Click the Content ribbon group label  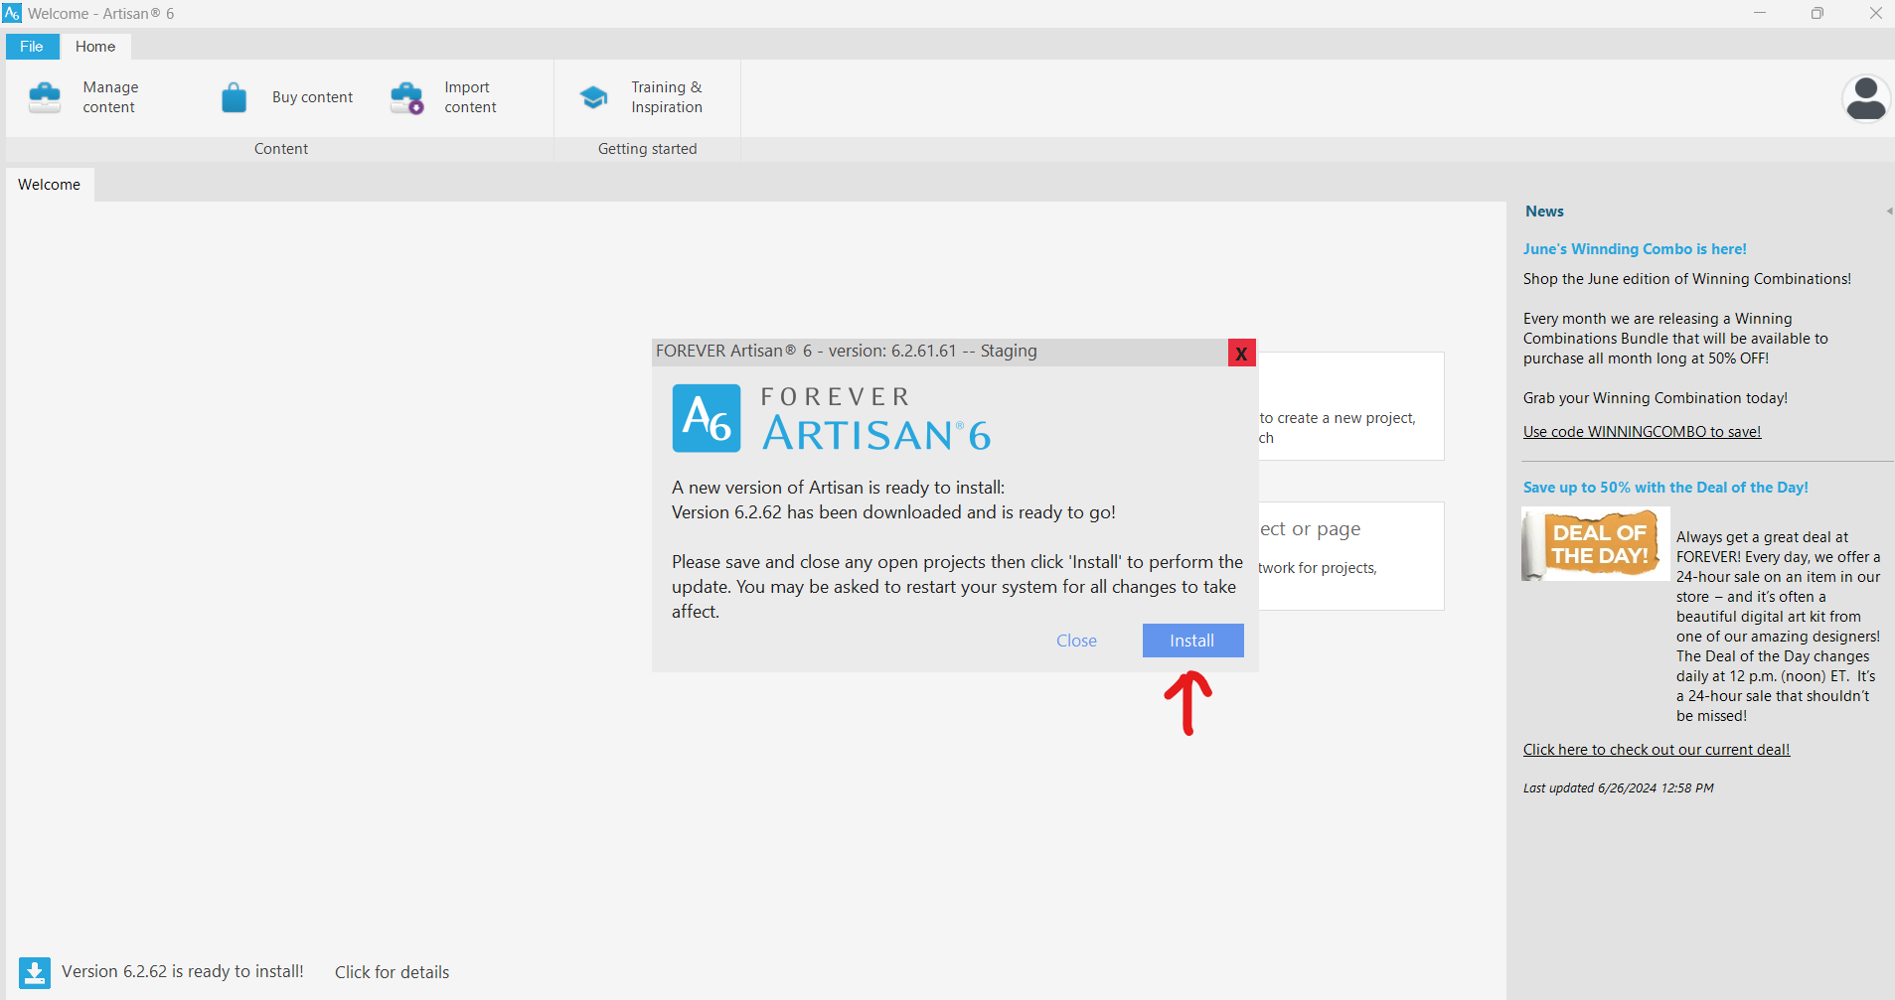tap(281, 149)
